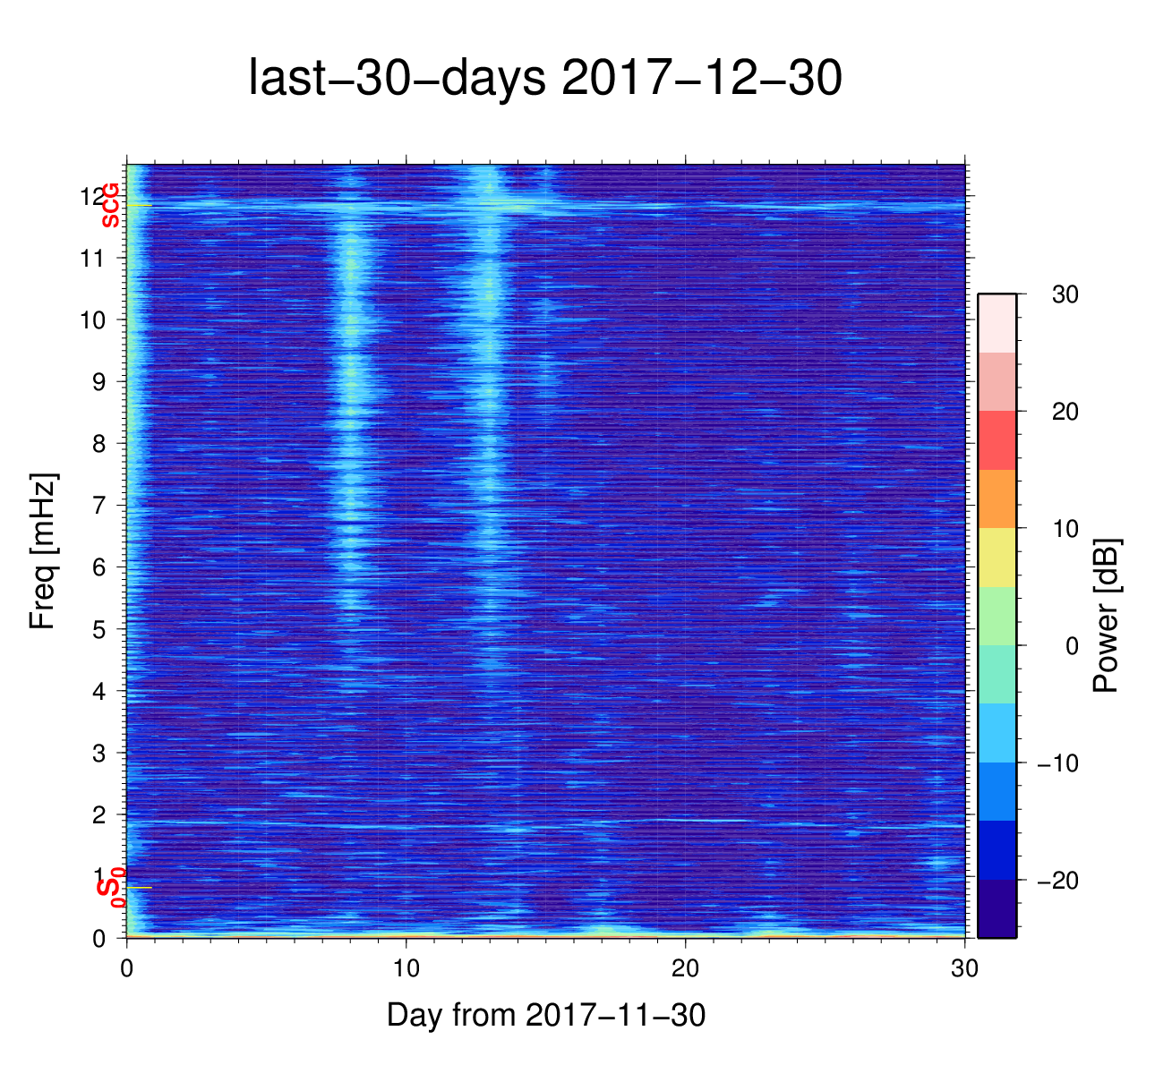Screen dimensions: 1155x1065
Task: Pick the palest pink top colorbar swatch
Action: point(997,323)
